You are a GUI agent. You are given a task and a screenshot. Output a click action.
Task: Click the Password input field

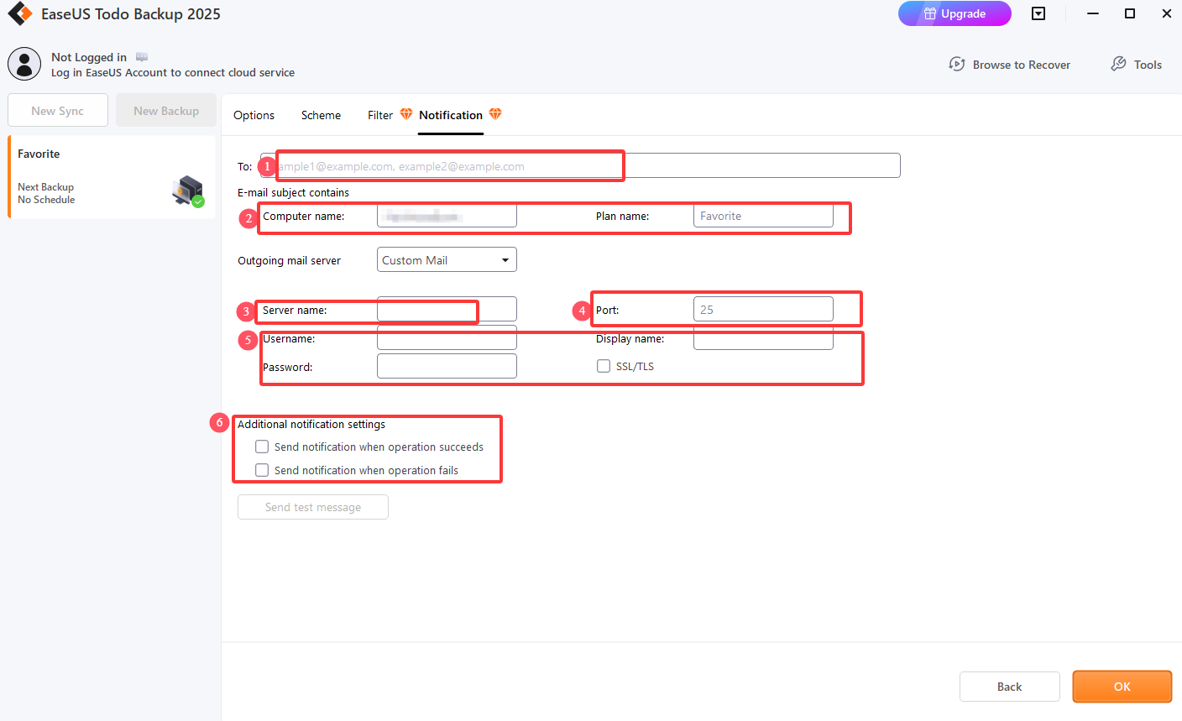click(447, 366)
